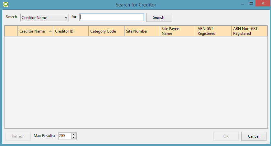Sort by Site Payee Name column
The image size is (271, 146).
(x=178, y=31)
